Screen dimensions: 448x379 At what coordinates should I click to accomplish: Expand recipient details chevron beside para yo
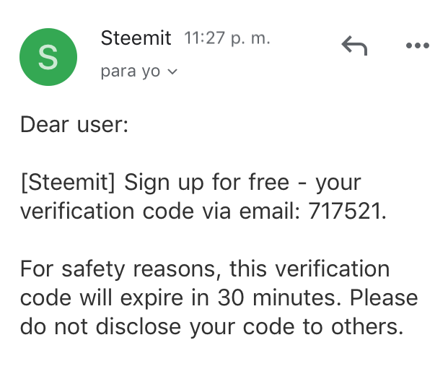click(172, 72)
